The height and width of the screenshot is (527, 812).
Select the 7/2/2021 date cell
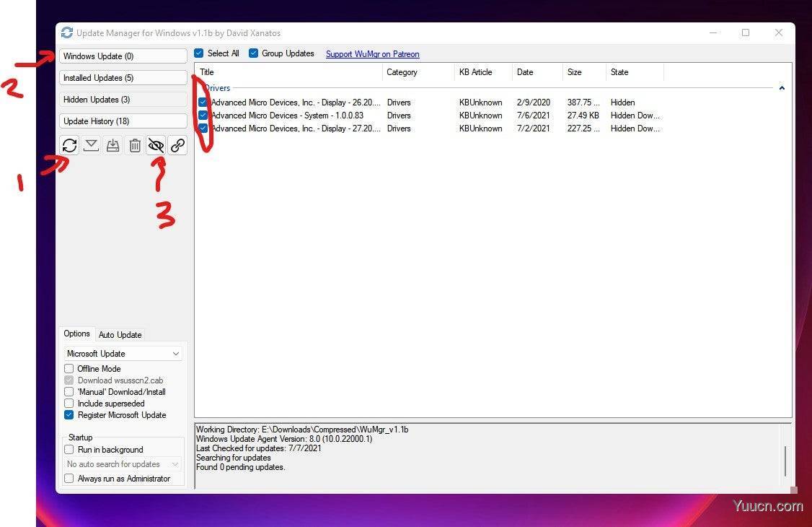534,129
